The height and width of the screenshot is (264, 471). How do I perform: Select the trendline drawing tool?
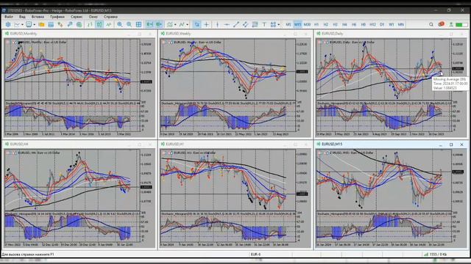click(x=236, y=24)
